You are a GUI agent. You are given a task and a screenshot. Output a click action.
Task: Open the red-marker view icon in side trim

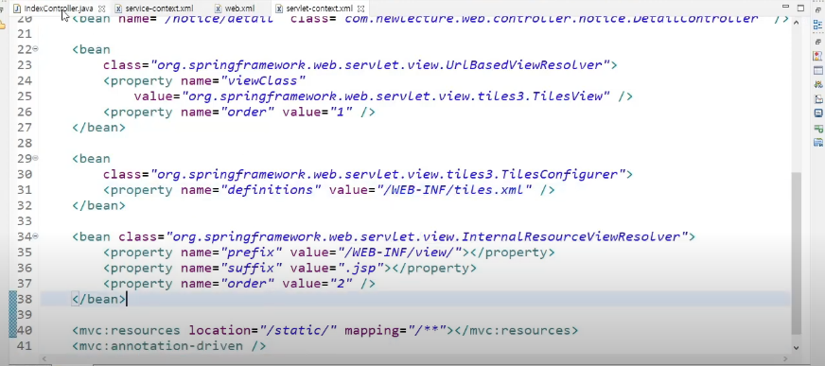[x=818, y=56]
